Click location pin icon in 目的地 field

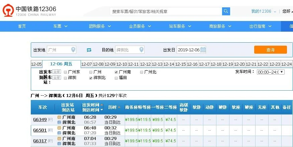pyautogui.click(x=141, y=50)
